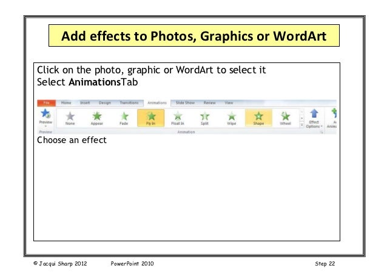This screenshot has height=274, width=387.
Task: Open Animation group dialog launcher
Action: (x=321, y=132)
